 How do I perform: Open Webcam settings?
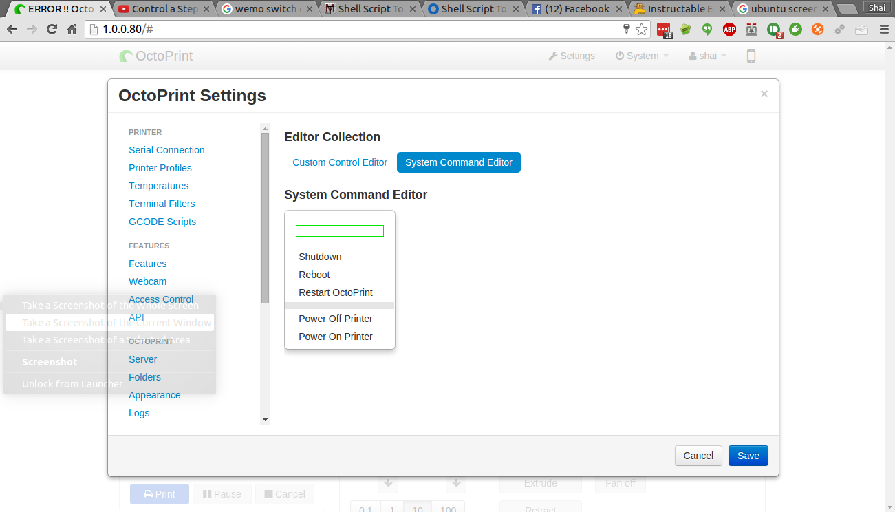point(147,281)
